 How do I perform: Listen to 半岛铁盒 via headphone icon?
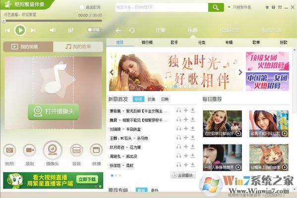(178, 129)
